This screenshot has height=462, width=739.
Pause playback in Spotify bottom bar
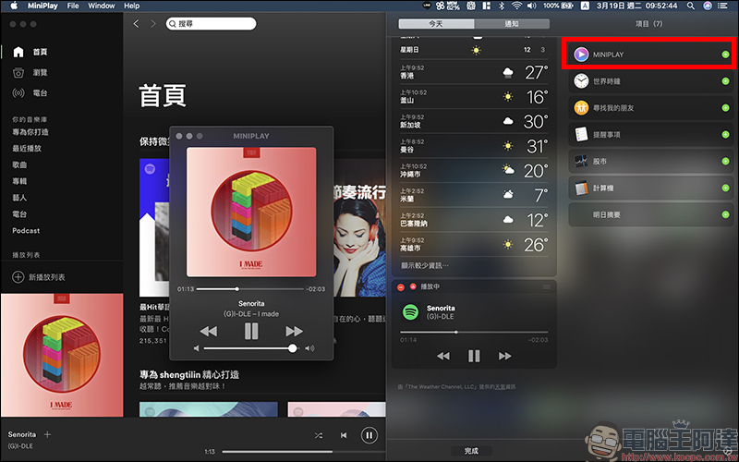pyautogui.click(x=369, y=435)
